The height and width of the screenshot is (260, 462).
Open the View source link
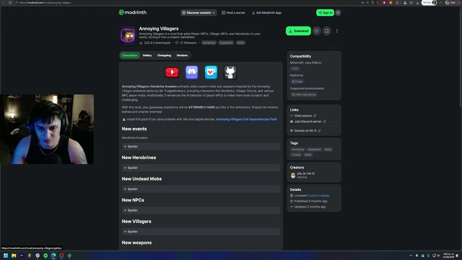(x=303, y=116)
